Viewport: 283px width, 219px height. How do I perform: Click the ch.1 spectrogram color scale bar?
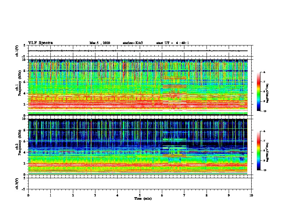[x=259, y=92]
